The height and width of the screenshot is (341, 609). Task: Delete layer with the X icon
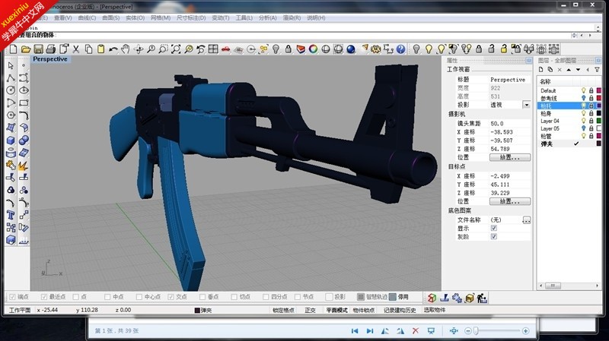click(560, 70)
